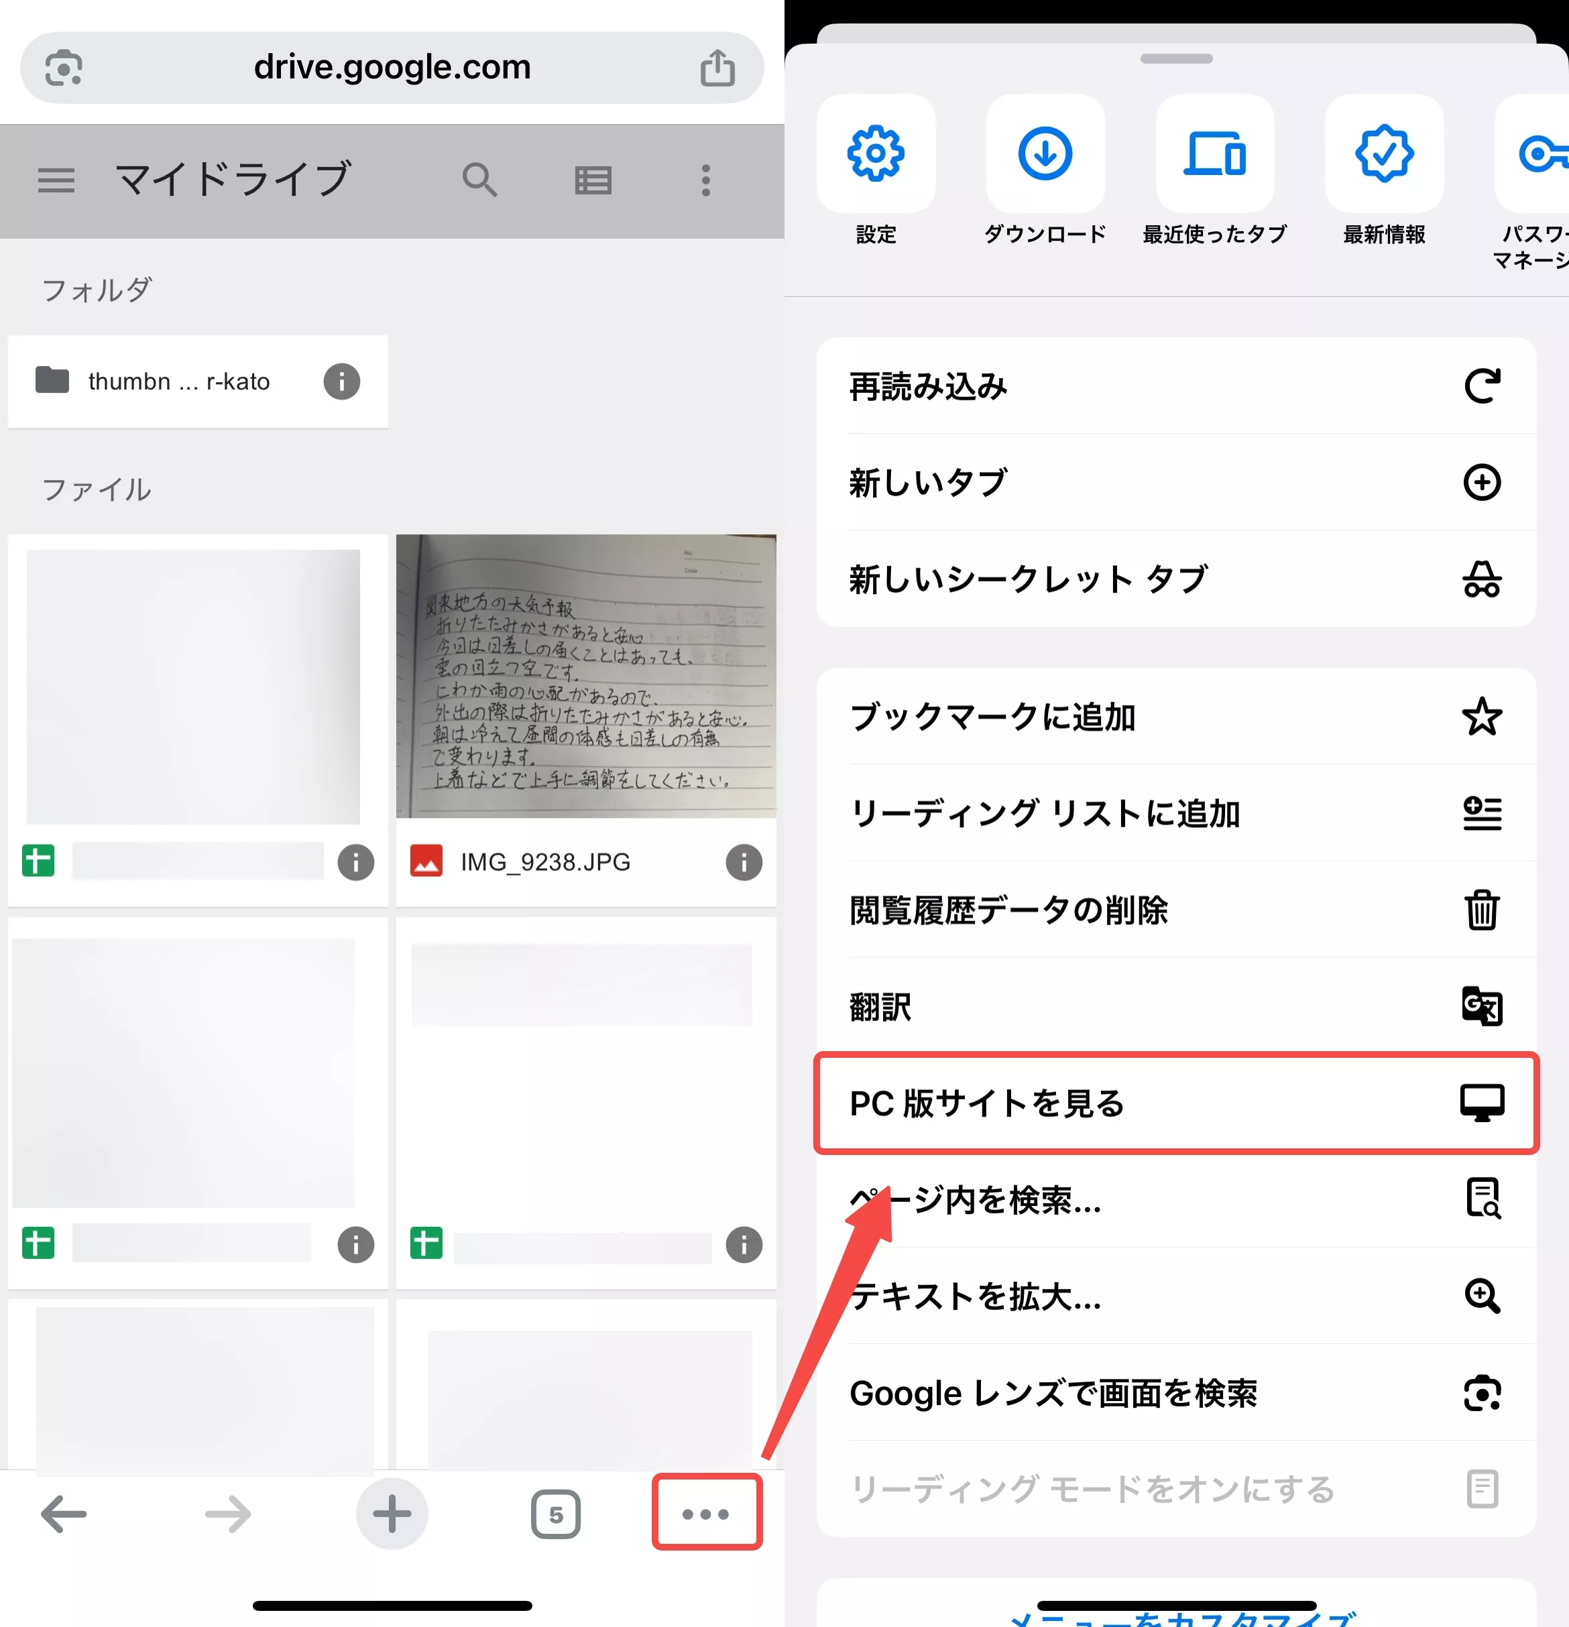
Task: Open a new tab with the plus button
Action: click(392, 1512)
